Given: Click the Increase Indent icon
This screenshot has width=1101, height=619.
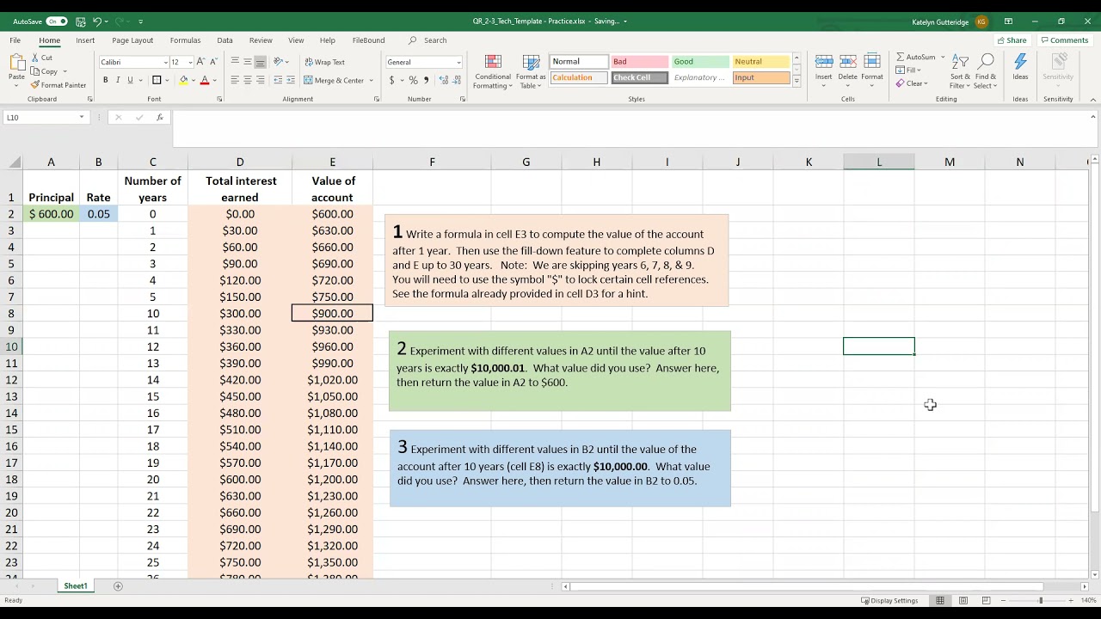Looking at the screenshot, I should [x=291, y=80].
